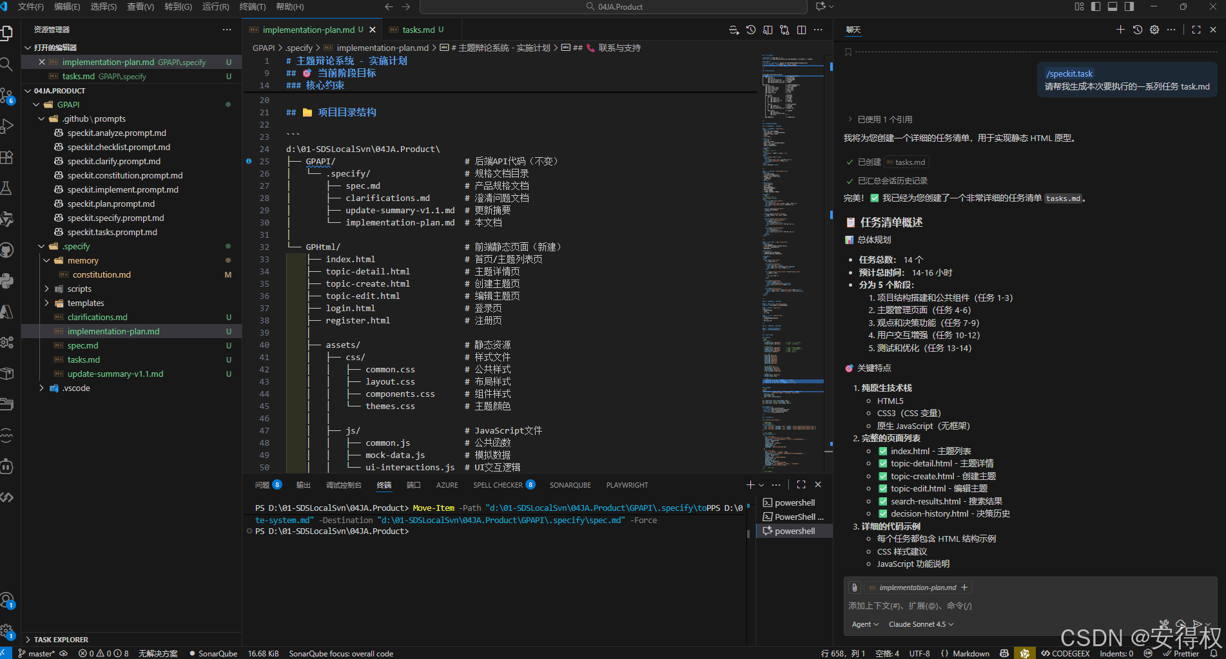Open tasks.md link in chat response
Viewport: 1226px width, 659px height.
(906, 162)
